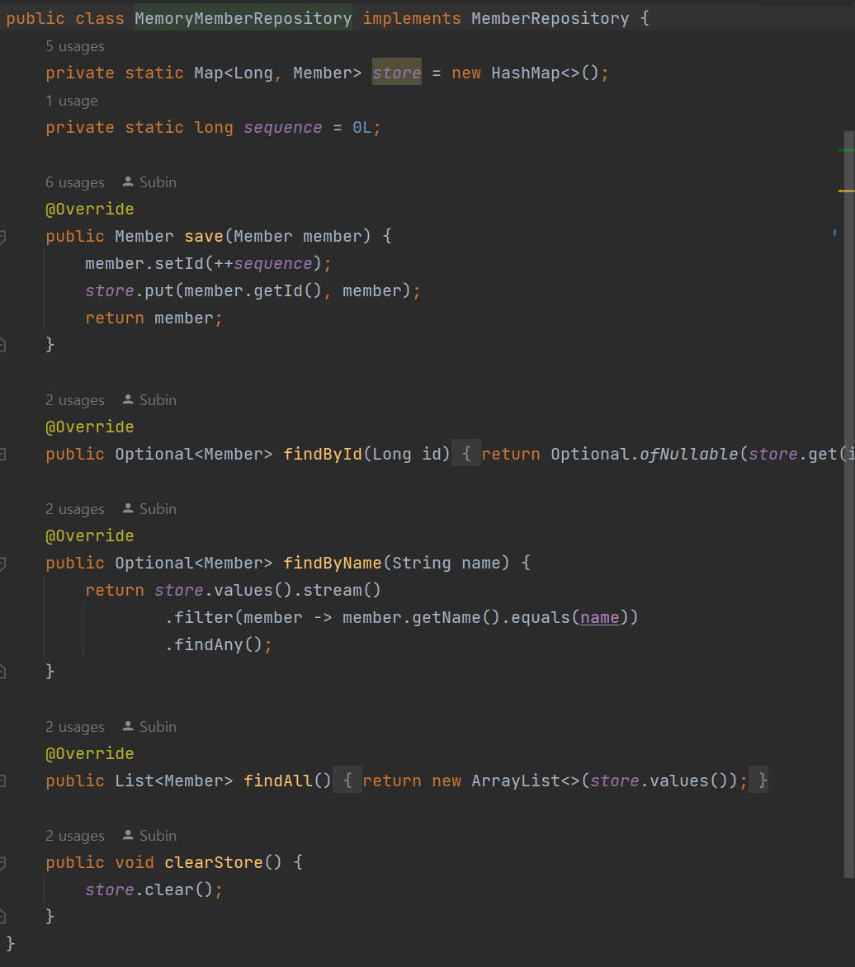Click author Subin hint above clearStore method
The width and height of the screenshot is (855, 967).
[x=149, y=836]
